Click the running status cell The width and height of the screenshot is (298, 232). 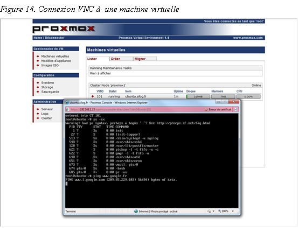coord(114,97)
